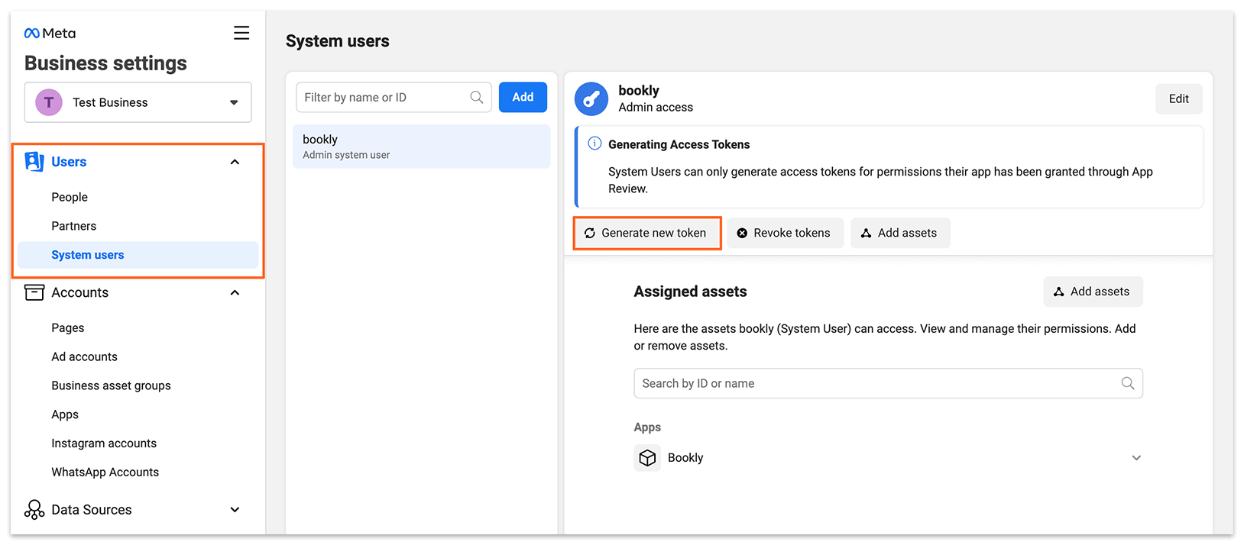Click the Assigned assets heading
The width and height of the screenshot is (1244, 545).
[690, 292]
